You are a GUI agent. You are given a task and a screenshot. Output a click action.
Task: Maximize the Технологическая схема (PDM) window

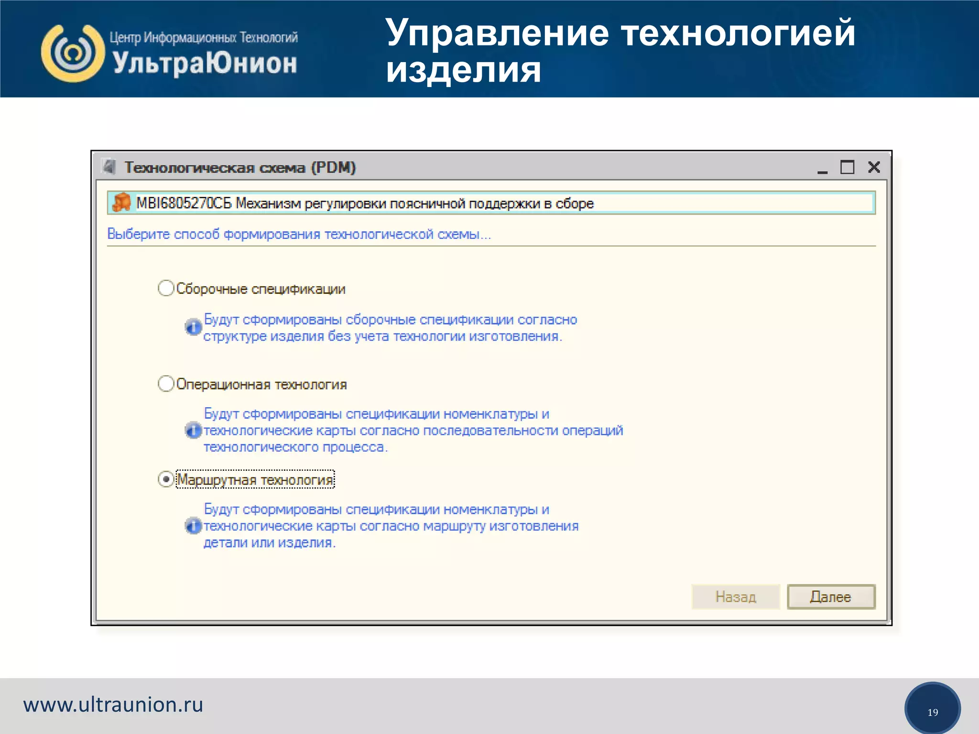(x=848, y=167)
